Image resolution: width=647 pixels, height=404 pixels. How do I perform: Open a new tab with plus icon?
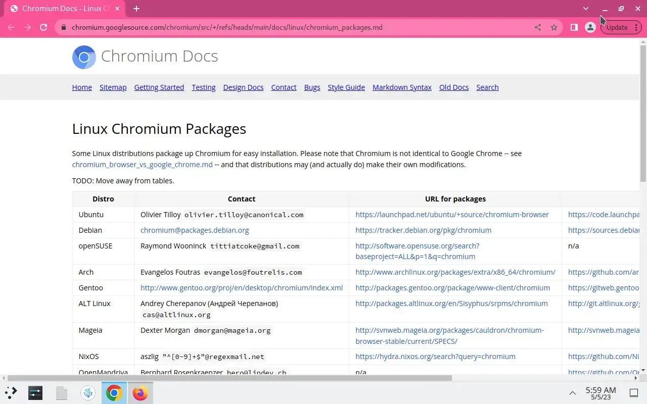click(x=136, y=9)
